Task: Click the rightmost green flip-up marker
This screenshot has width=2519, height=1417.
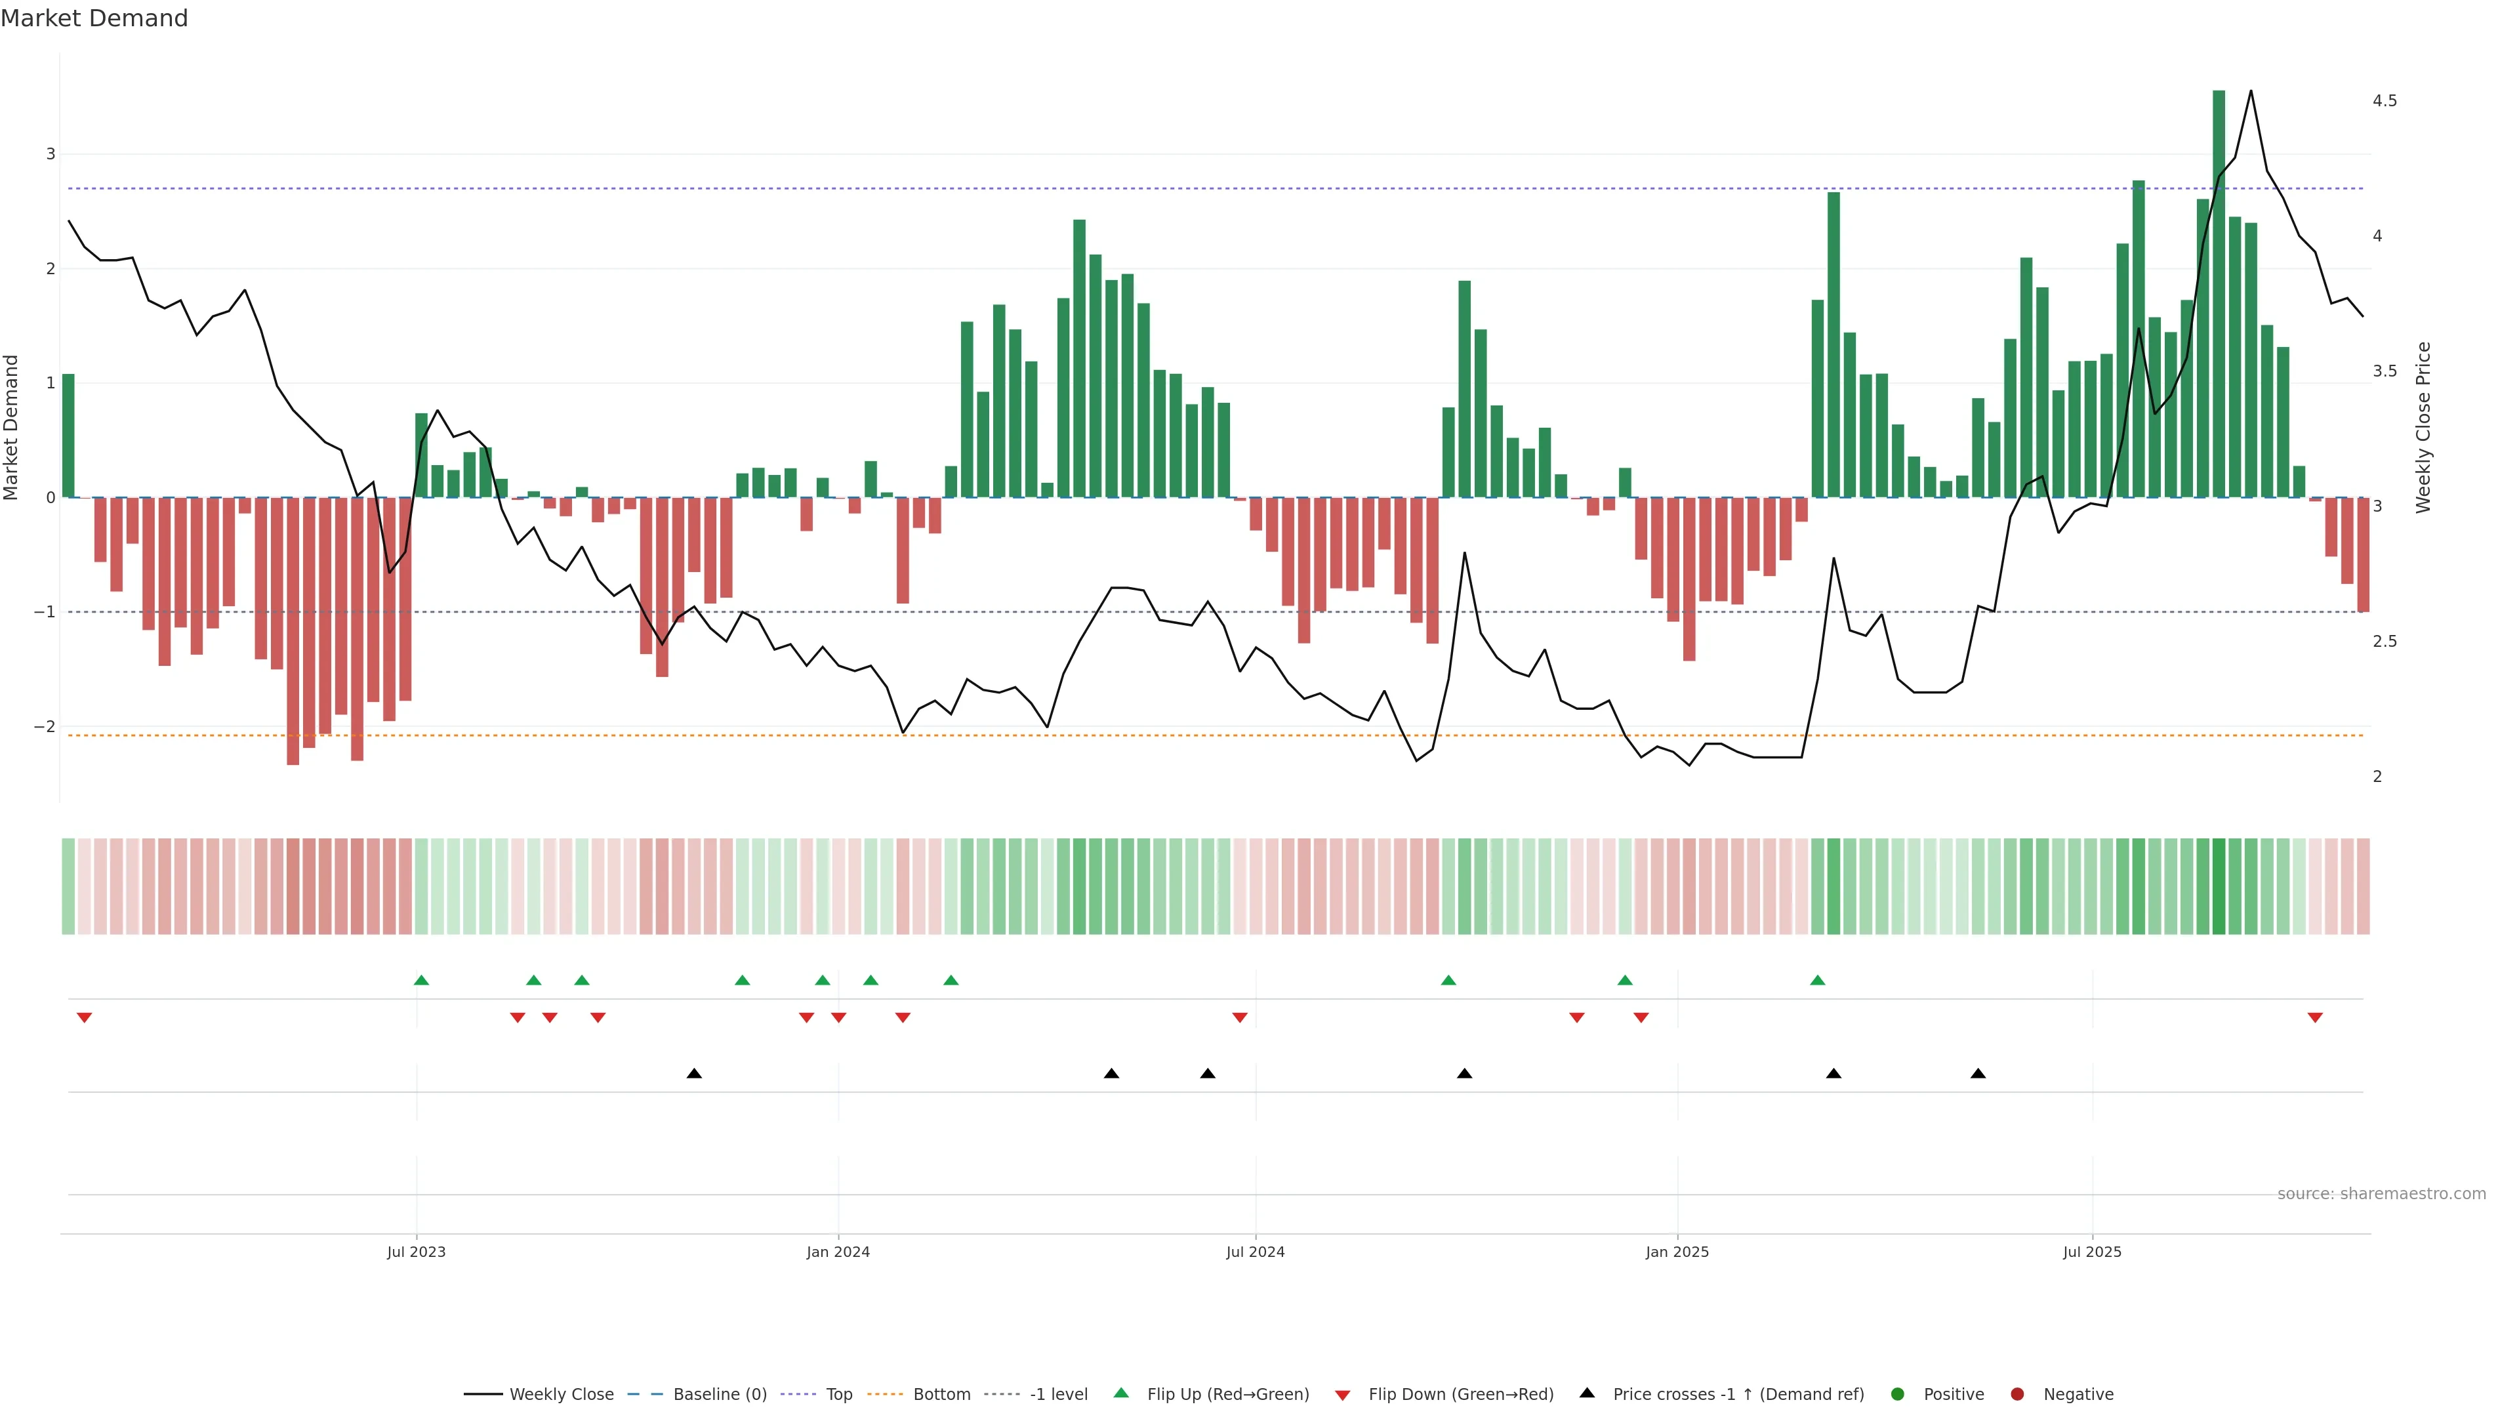Action: [x=1818, y=980]
